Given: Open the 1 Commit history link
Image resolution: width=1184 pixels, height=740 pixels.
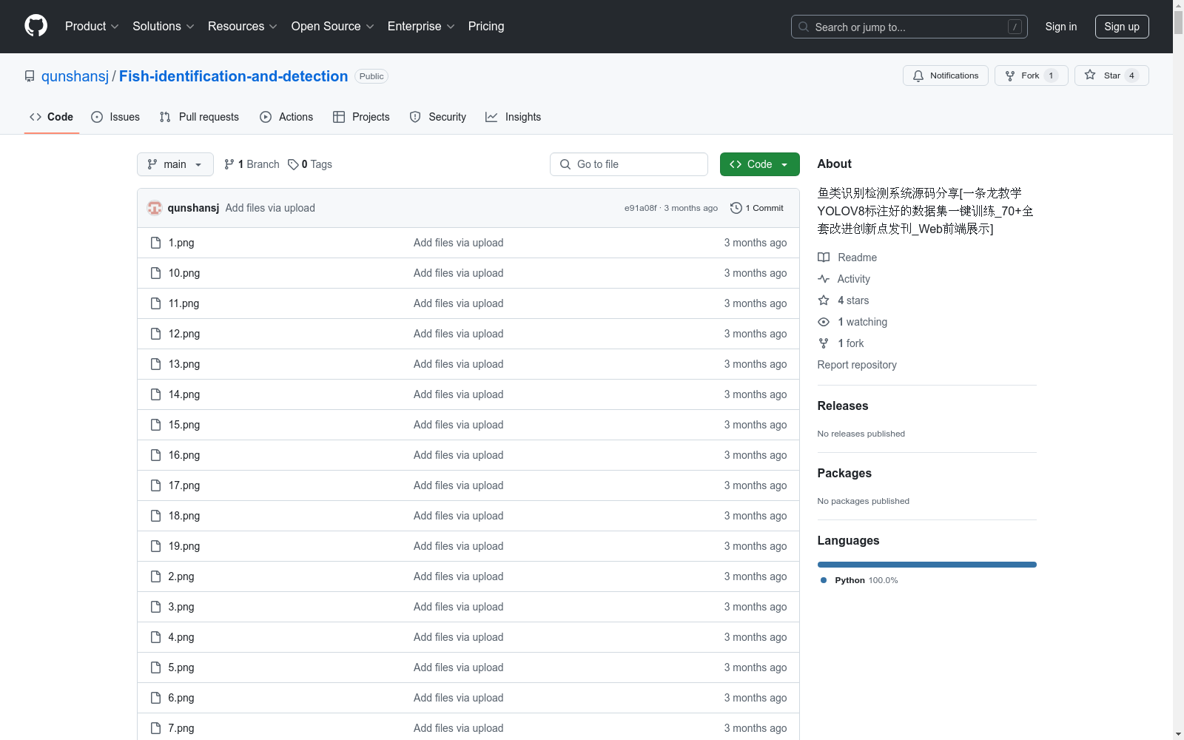Looking at the screenshot, I should click(757, 208).
